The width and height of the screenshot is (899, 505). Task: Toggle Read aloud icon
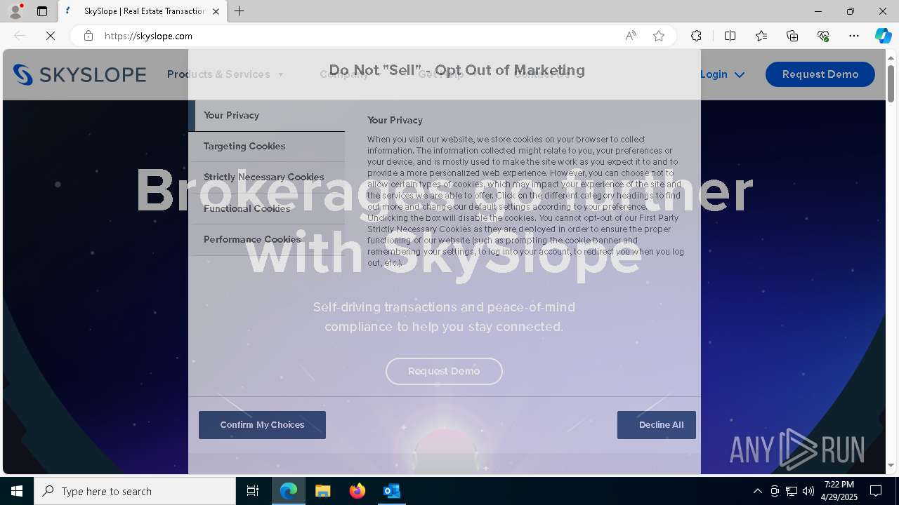(631, 36)
